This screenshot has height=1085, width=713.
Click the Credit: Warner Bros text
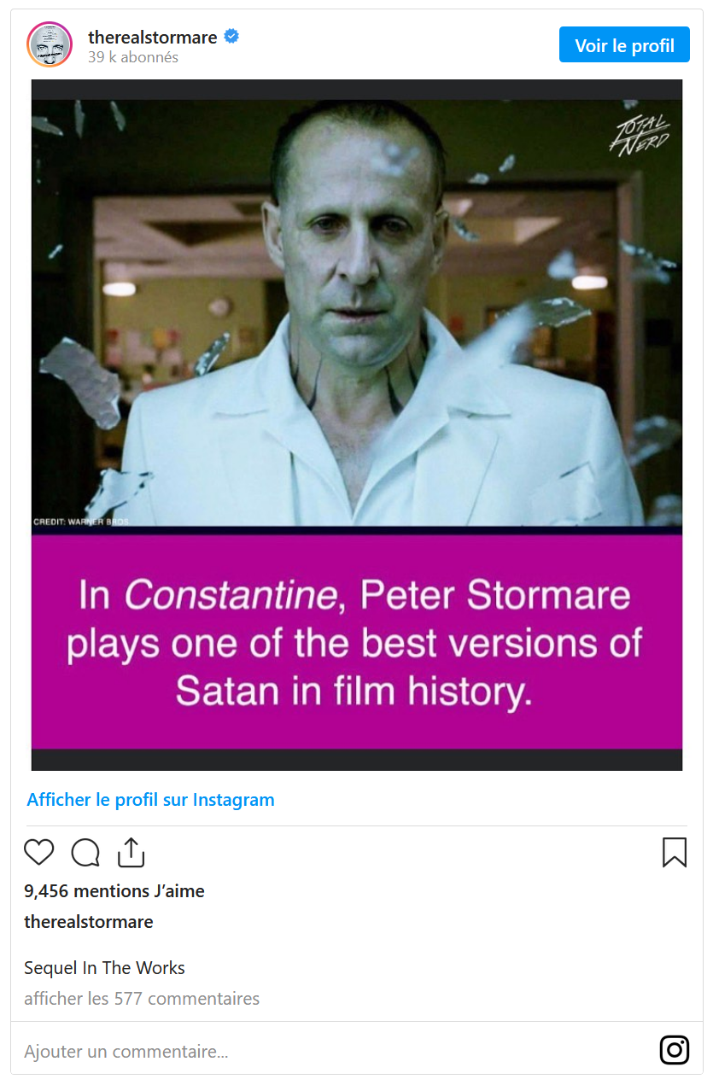80,521
